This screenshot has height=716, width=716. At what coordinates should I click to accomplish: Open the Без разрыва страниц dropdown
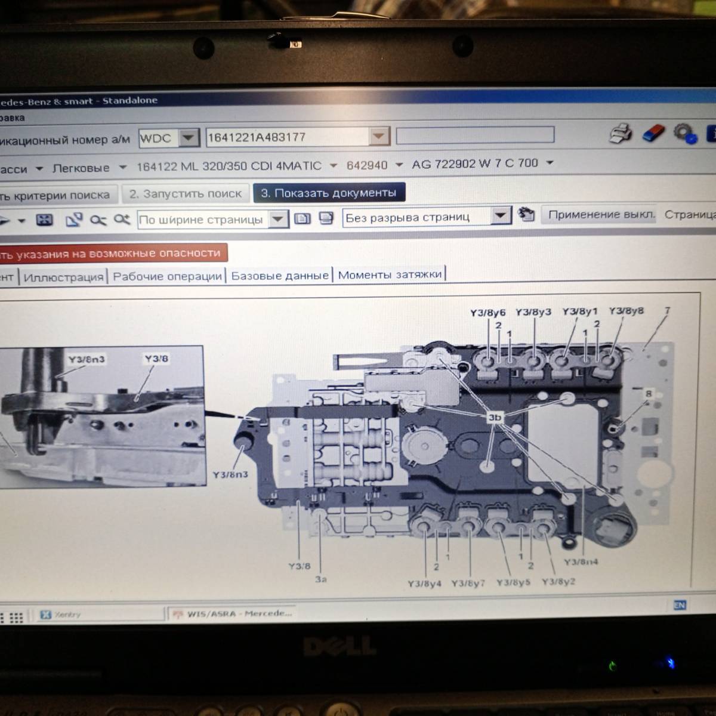(x=501, y=216)
